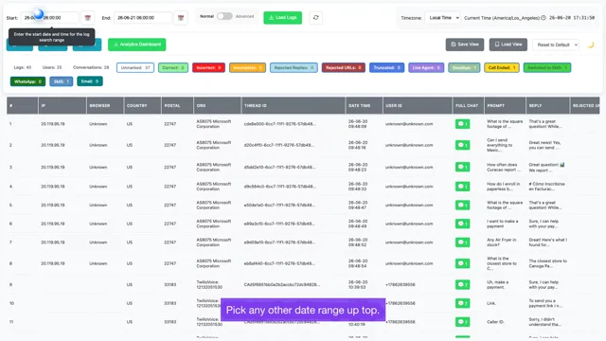Select prompt 'How often does Curacao report'

click(504, 167)
